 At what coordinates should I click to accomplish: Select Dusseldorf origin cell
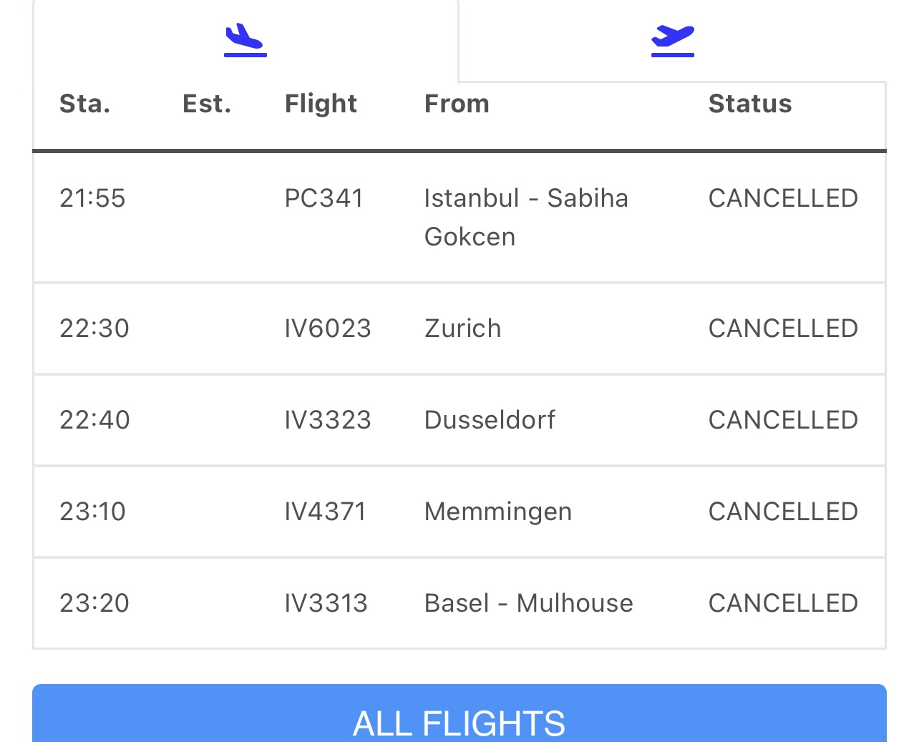click(490, 420)
